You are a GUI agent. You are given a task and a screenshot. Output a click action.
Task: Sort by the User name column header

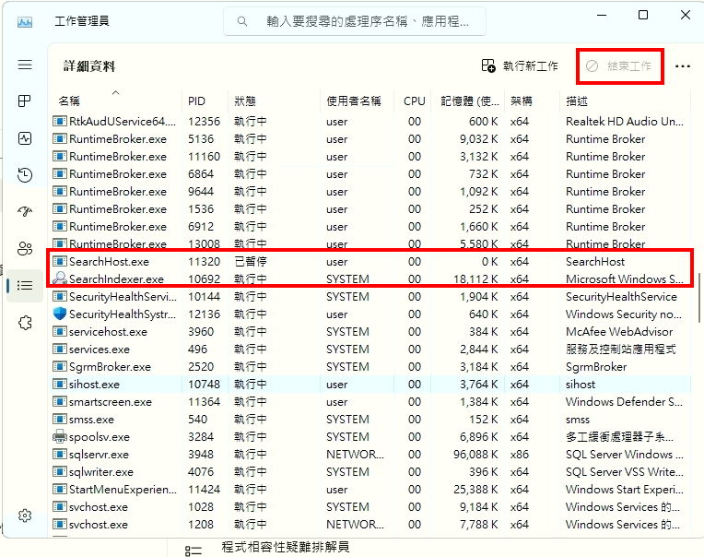point(358,101)
